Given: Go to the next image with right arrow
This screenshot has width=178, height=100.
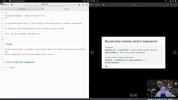Looking at the screenshot, I should (x=175, y=52).
